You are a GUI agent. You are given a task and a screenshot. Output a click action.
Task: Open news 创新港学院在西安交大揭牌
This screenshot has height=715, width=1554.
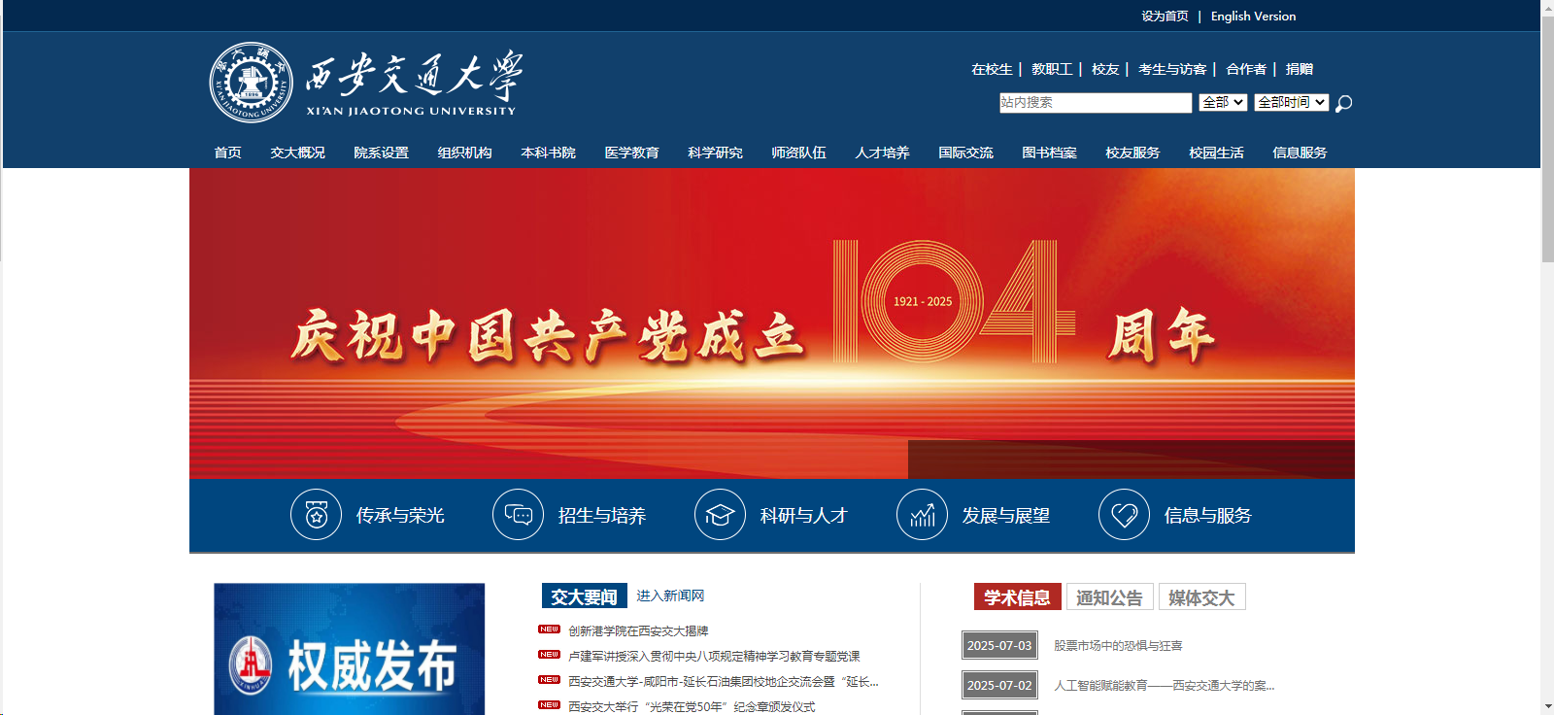pos(638,630)
